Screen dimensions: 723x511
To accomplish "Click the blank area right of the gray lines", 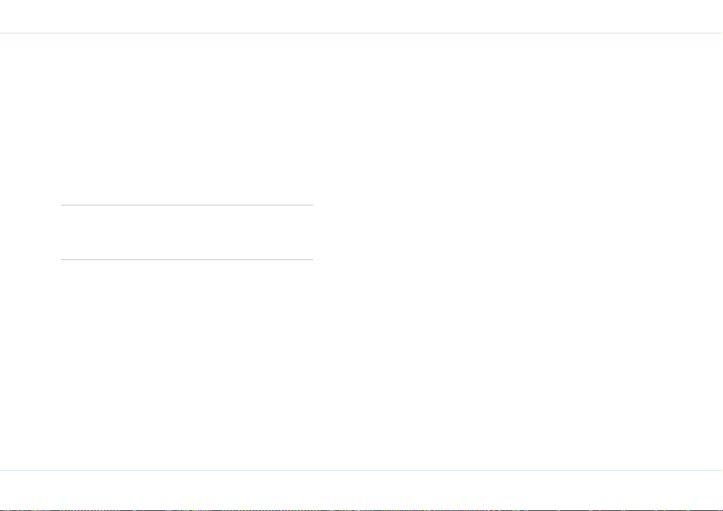I will click(518, 232).
